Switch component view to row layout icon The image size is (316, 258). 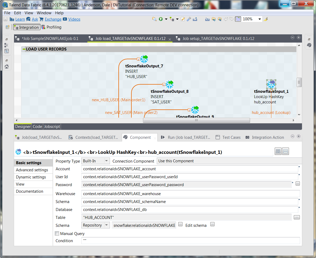(x=286, y=151)
